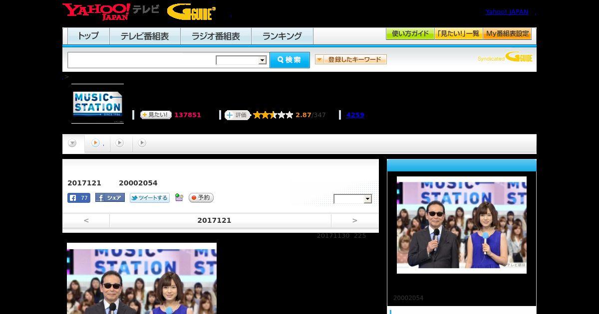Image resolution: width=599 pixels, height=314 pixels.
Task: Open the G-Guide logo in the header
Action: tap(191, 12)
